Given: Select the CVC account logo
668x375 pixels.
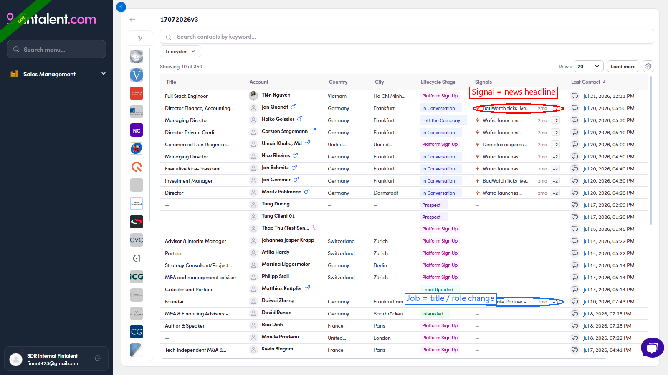Looking at the screenshot, I should tap(137, 240).
